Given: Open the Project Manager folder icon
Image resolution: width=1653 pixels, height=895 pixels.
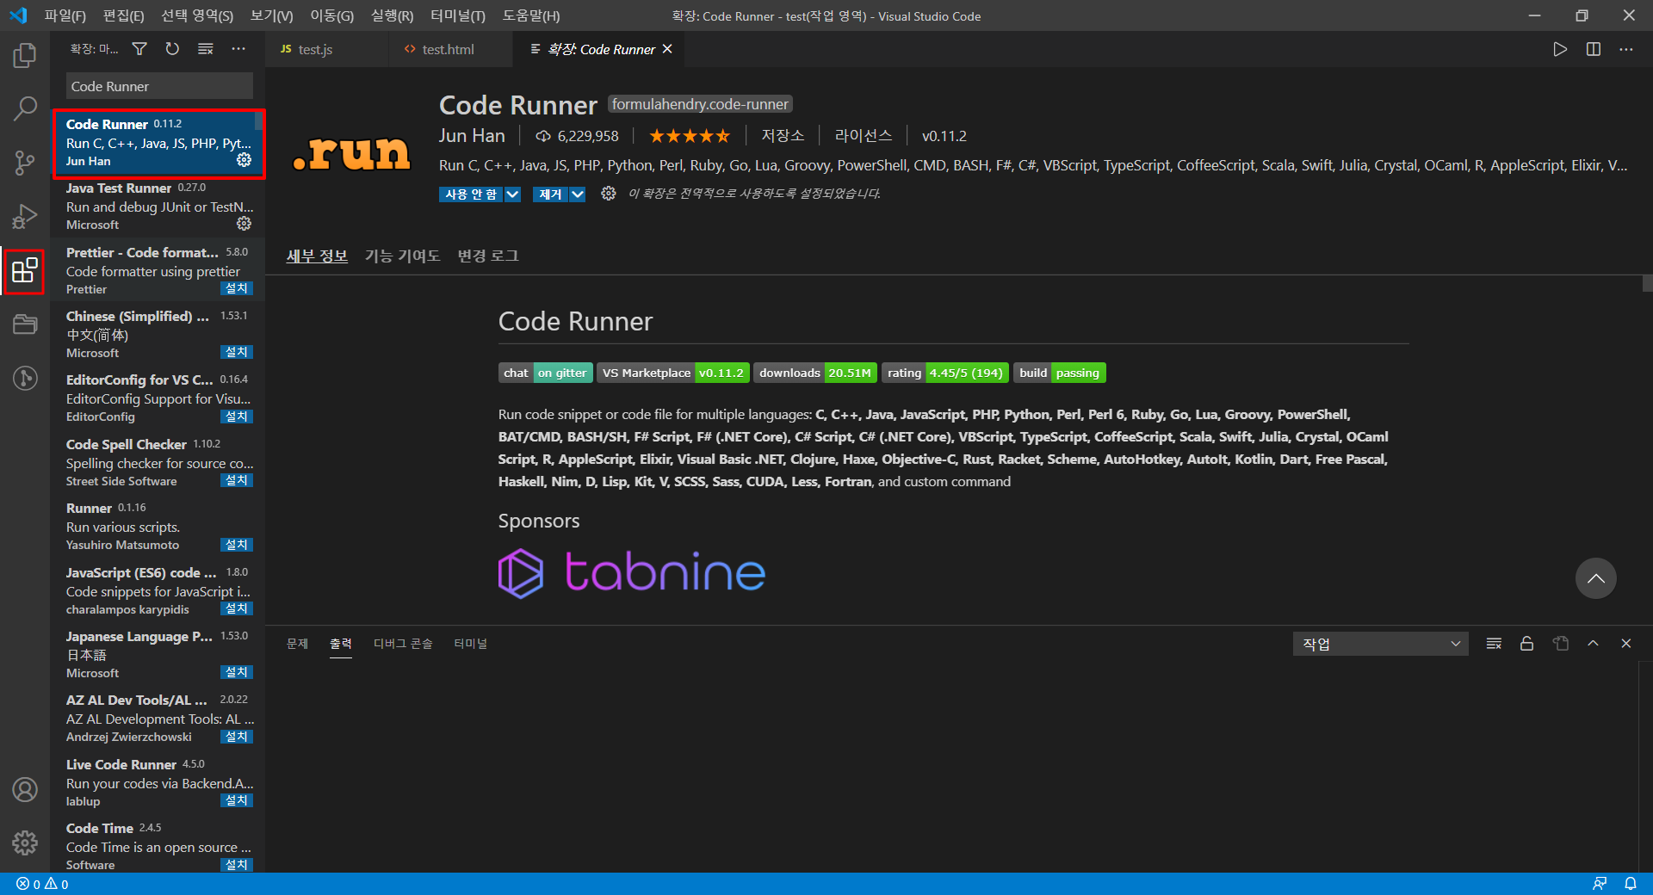Looking at the screenshot, I should click(x=25, y=324).
